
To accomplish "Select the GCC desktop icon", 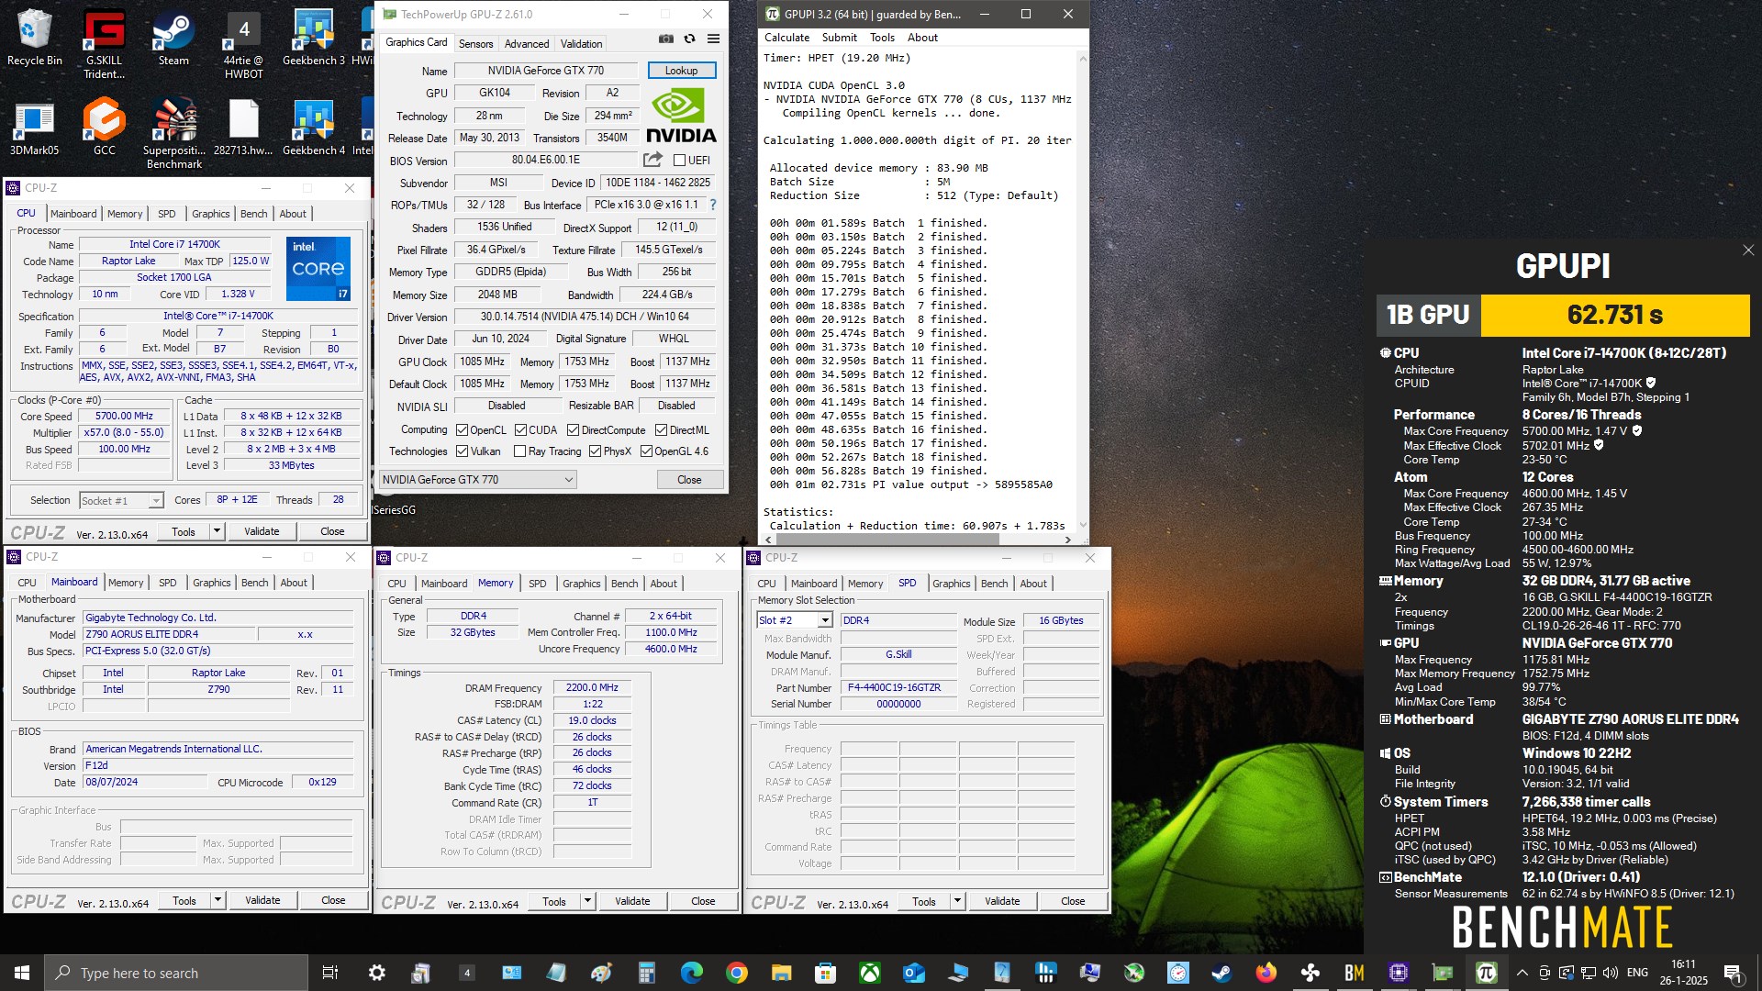I will (x=104, y=128).
